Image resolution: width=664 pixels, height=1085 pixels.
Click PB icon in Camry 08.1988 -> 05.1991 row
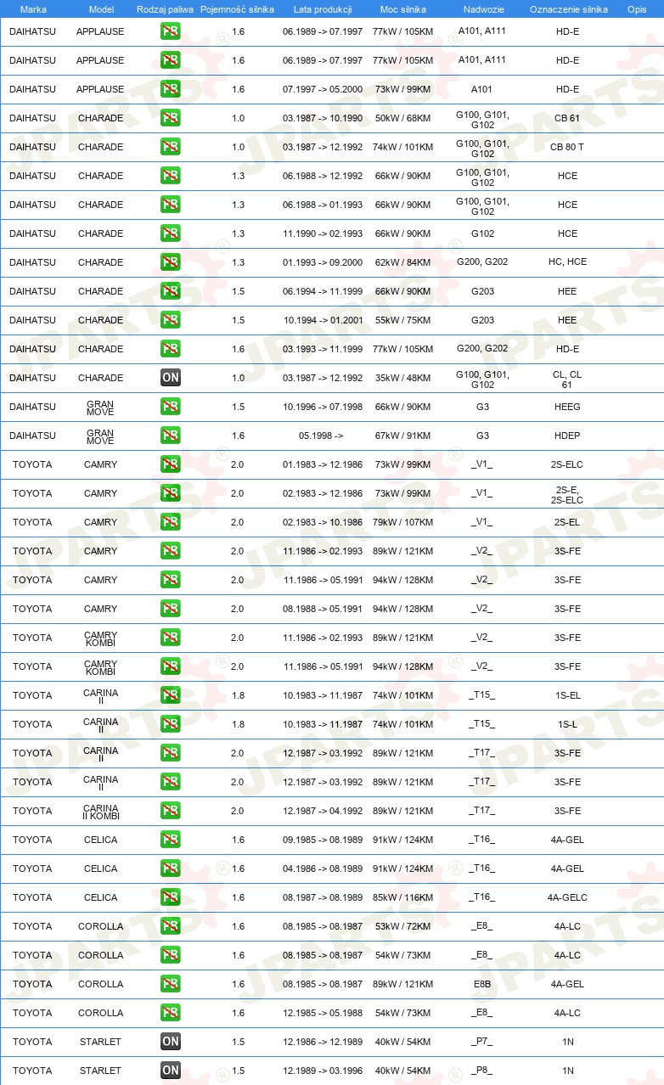tap(170, 609)
